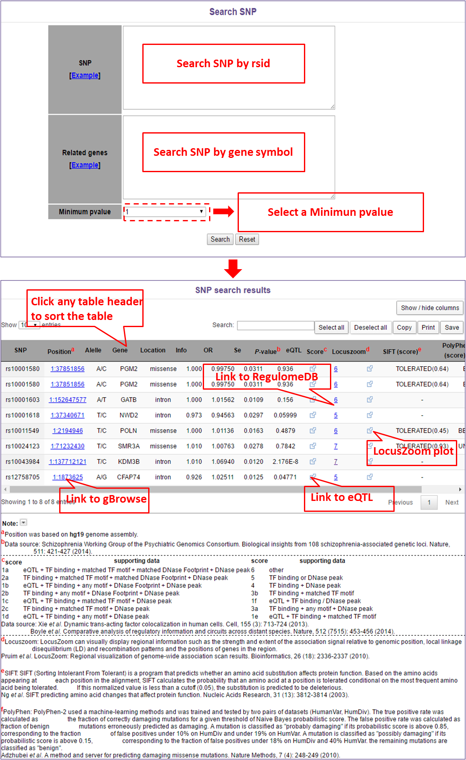The image size is (466, 760).
Task: Open eQTL link icon for rs10001603
Action: [313, 400]
